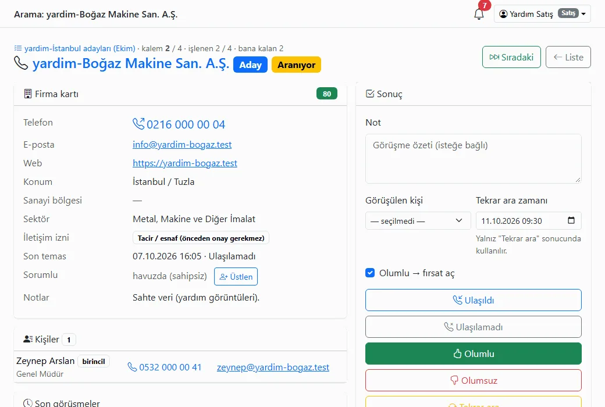The image size is (605, 407).
Task: Toggle the Olumlu → fırsat aç checkbox
Action: click(370, 273)
